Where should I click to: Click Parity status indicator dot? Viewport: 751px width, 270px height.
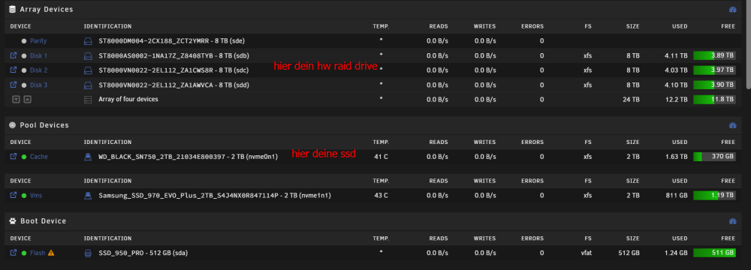tap(24, 41)
